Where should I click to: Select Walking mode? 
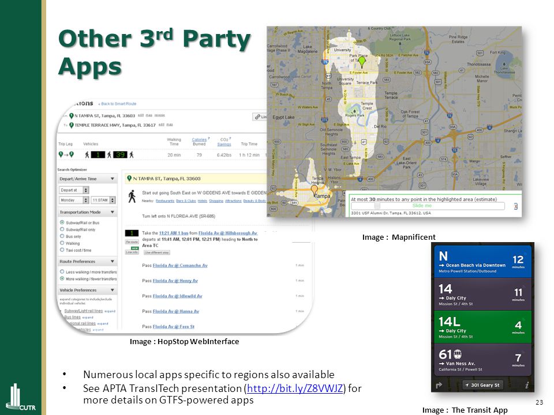tap(62, 243)
